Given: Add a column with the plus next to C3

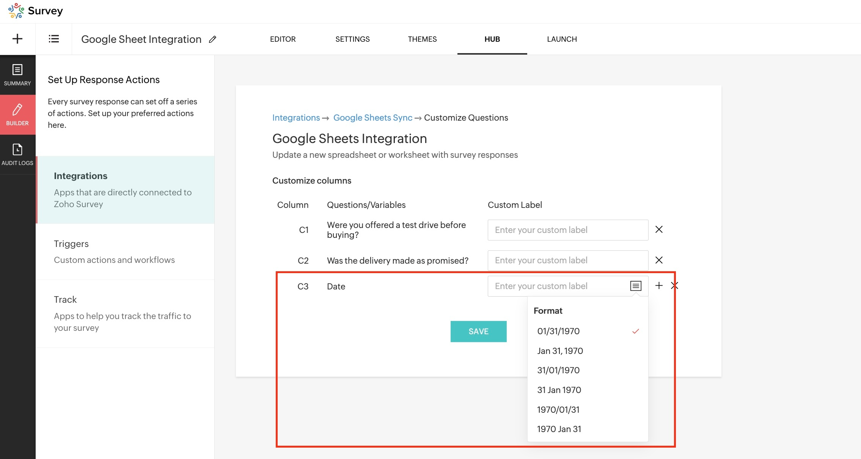Looking at the screenshot, I should click(x=659, y=286).
